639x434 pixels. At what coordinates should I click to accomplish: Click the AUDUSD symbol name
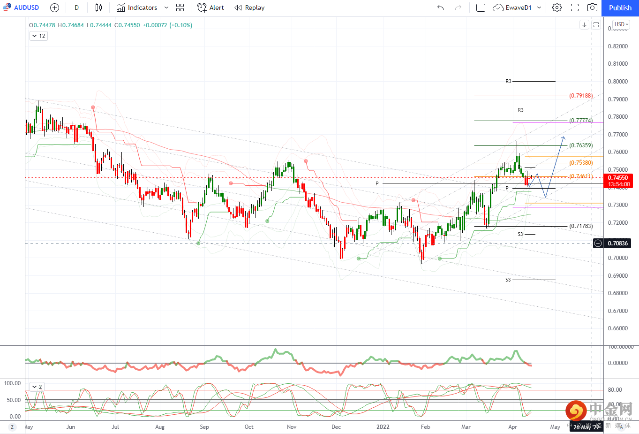click(x=26, y=8)
